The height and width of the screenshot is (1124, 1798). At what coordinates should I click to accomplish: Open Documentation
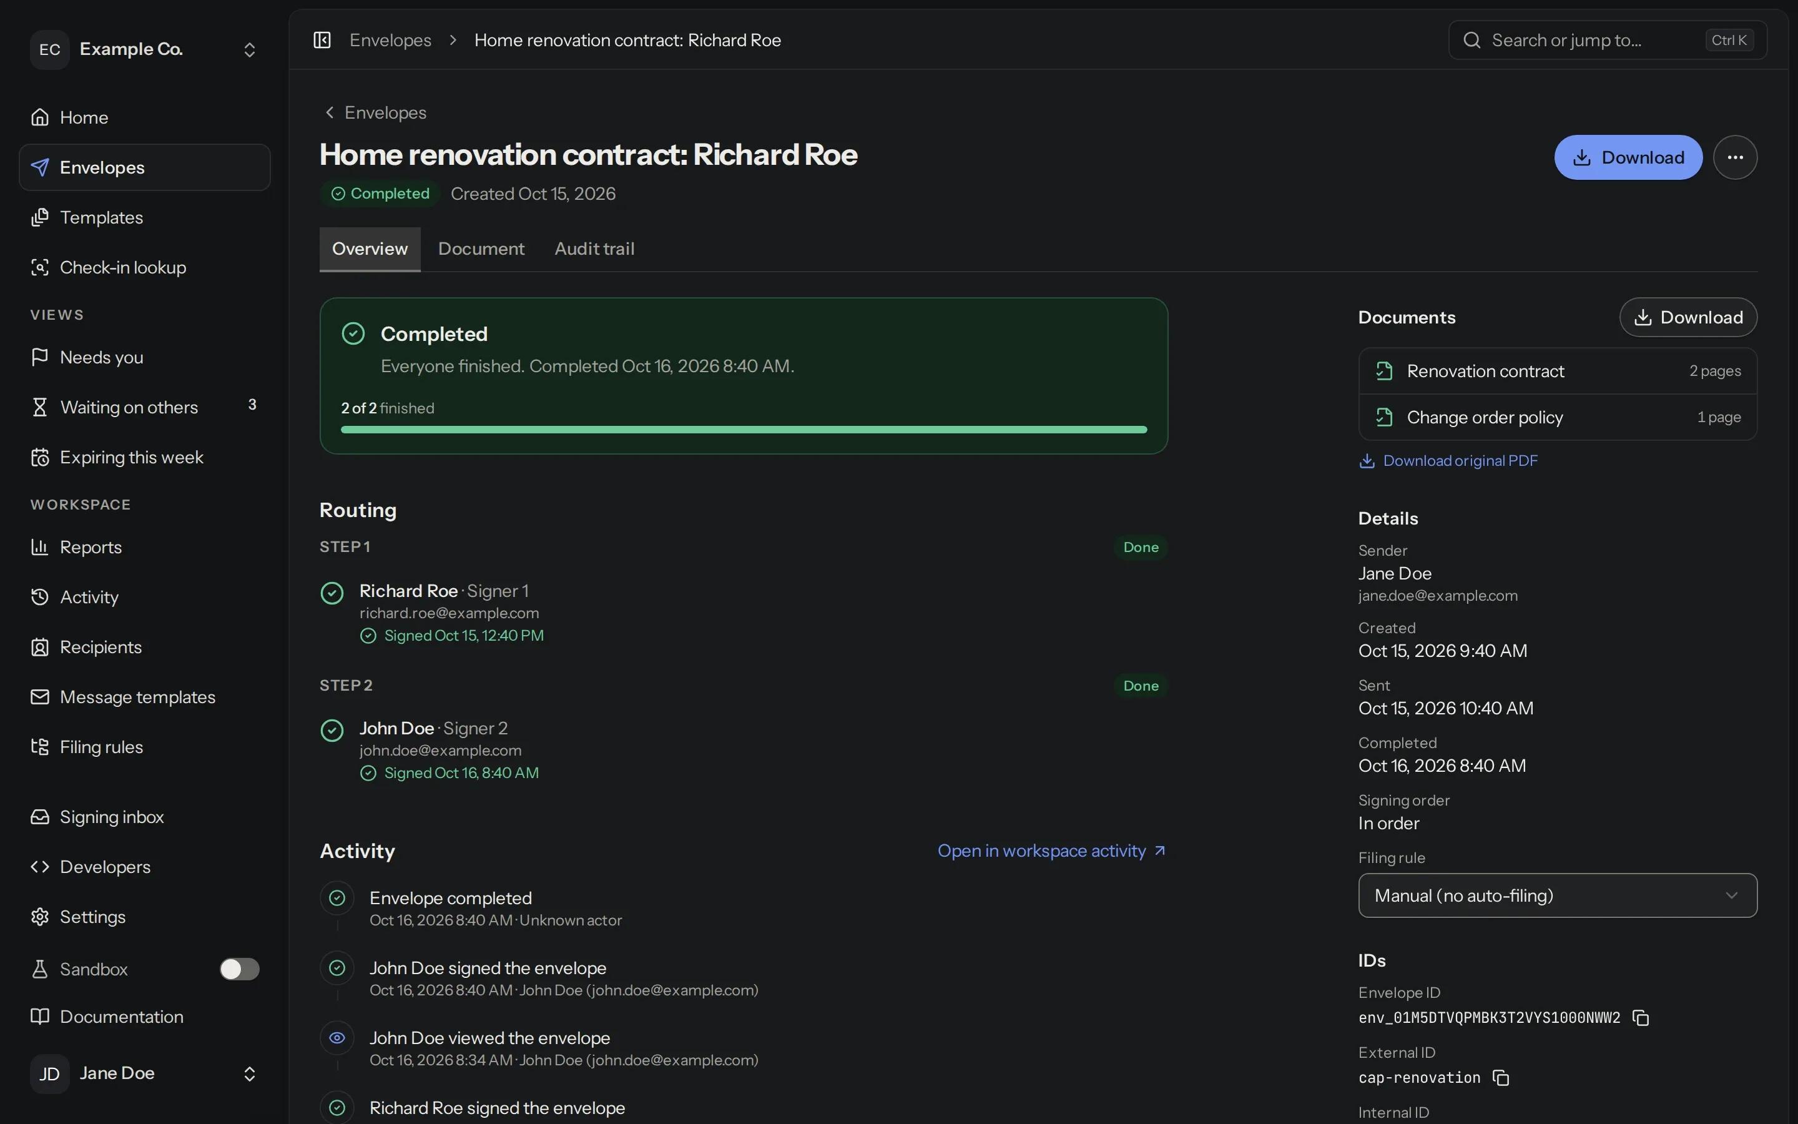click(144, 1016)
